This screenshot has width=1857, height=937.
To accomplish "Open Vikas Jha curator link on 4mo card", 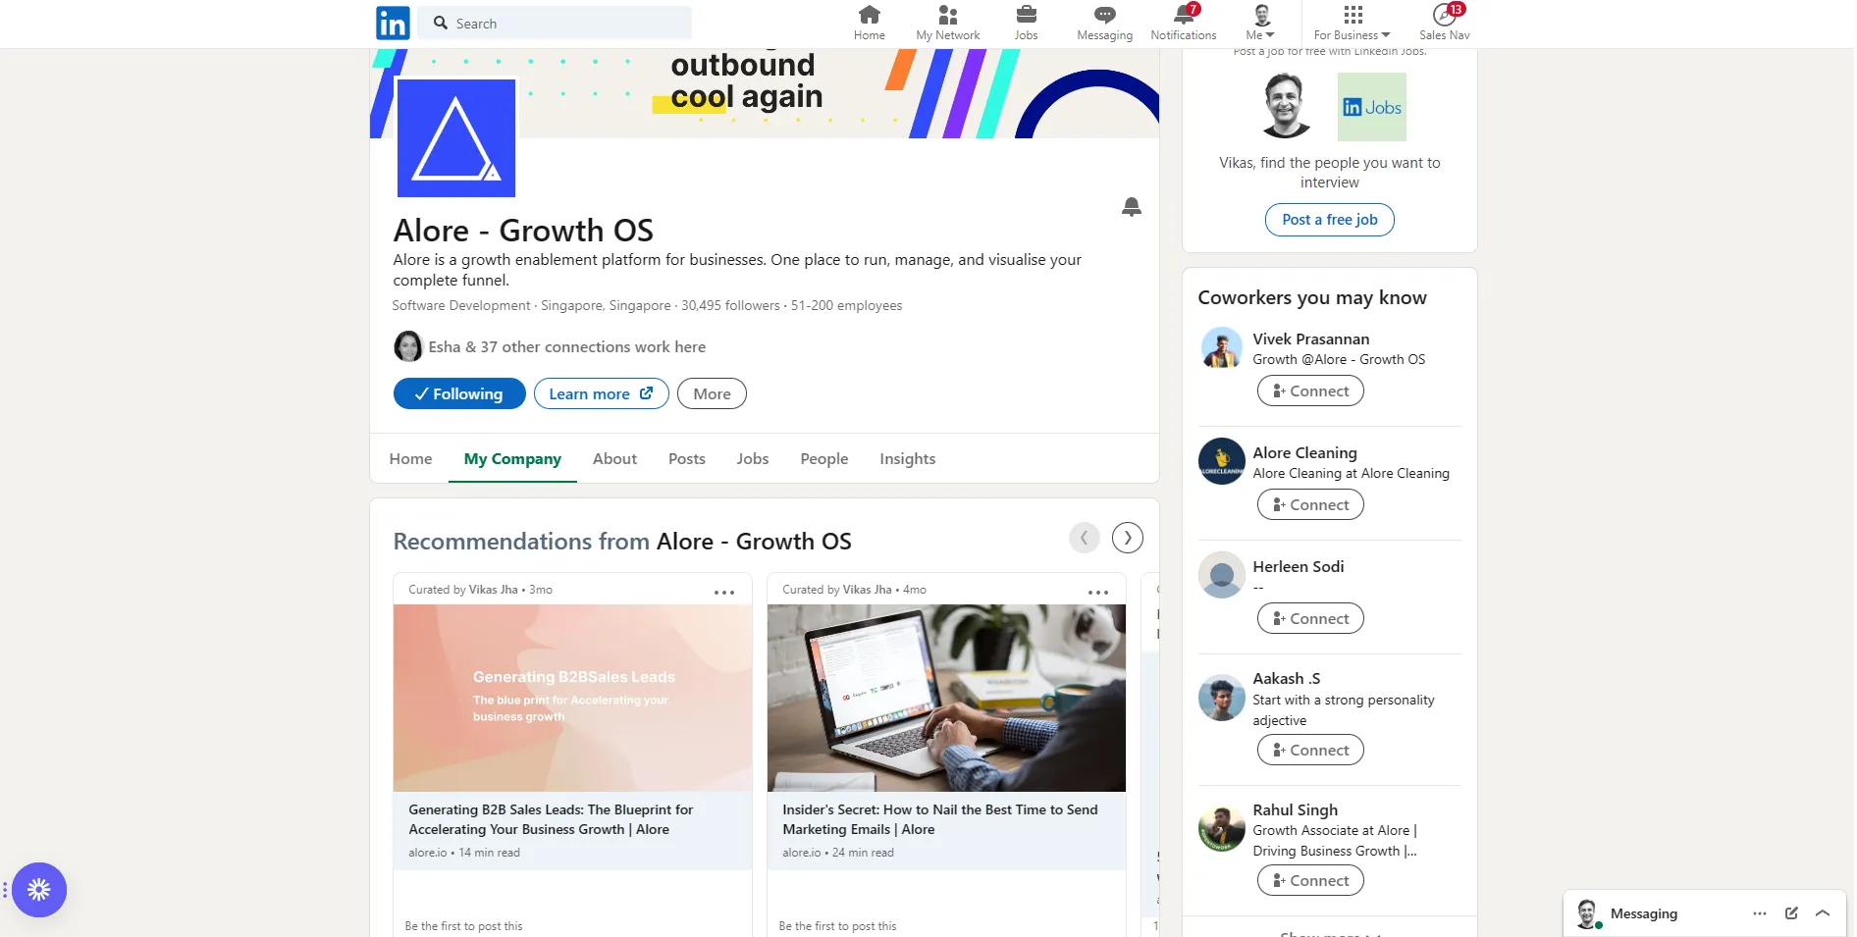I will (867, 590).
